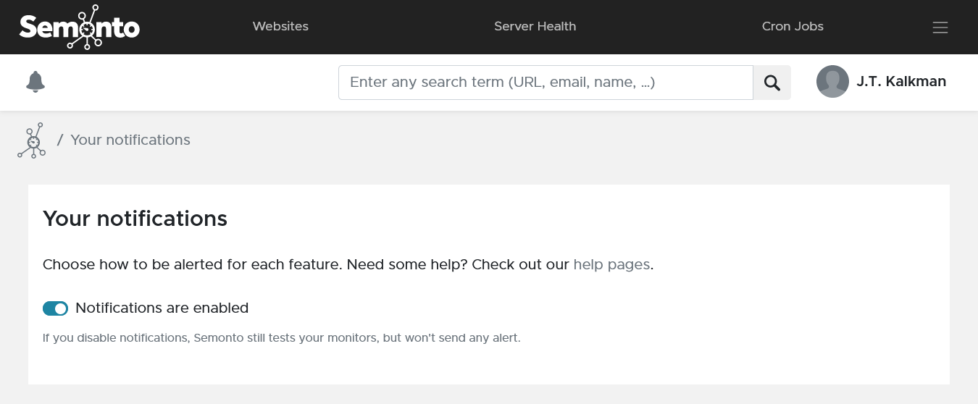The height and width of the screenshot is (404, 978).
Task: Open the hamburger menu icon
Action: point(940,28)
